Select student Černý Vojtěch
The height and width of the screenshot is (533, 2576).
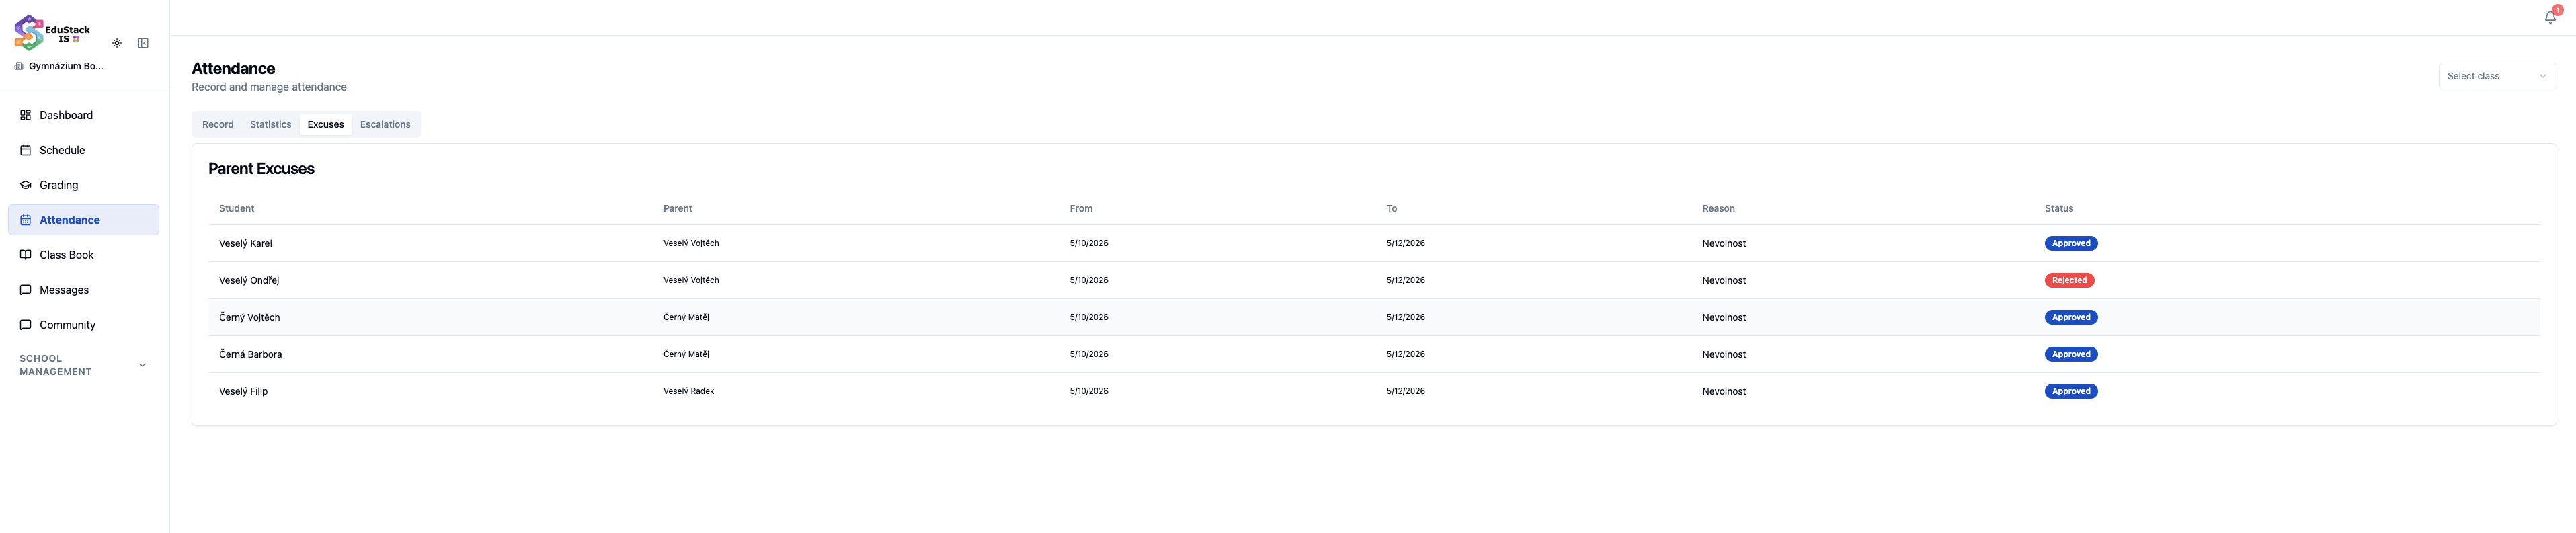(x=250, y=317)
